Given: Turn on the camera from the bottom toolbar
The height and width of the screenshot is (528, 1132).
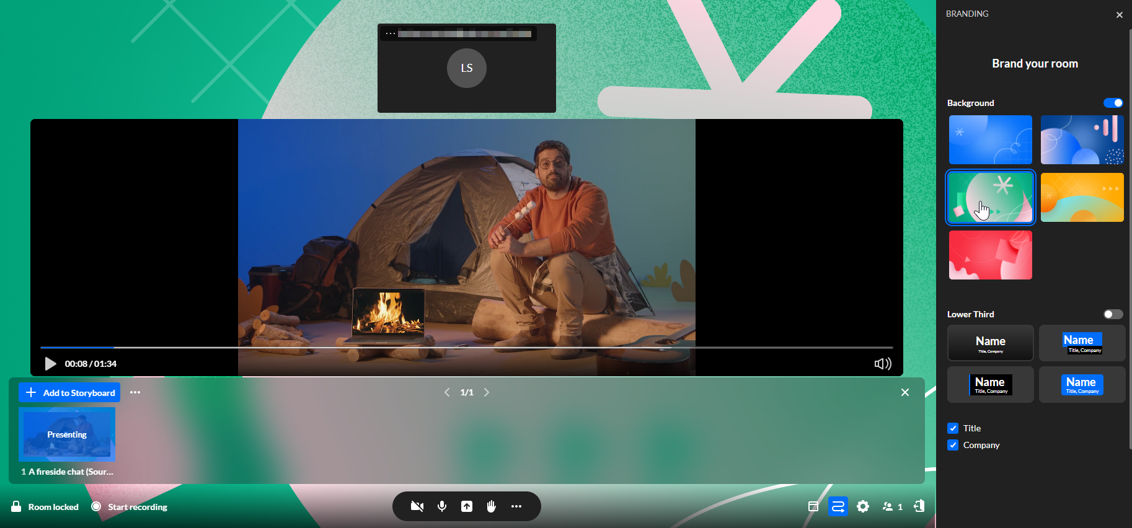Looking at the screenshot, I should click(x=417, y=506).
